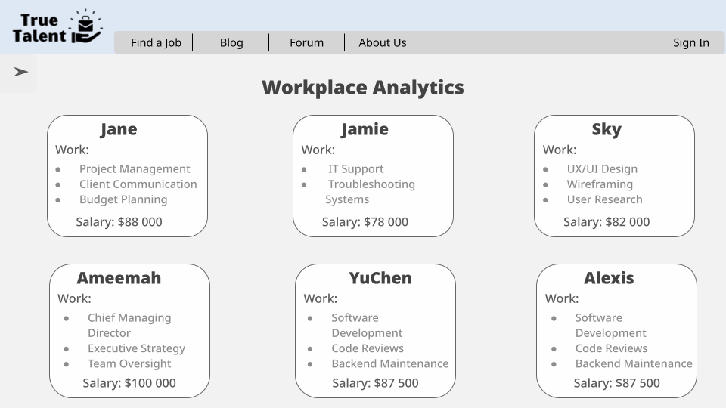Click Jamie's card title
This screenshot has height=408, width=726.
click(x=365, y=129)
